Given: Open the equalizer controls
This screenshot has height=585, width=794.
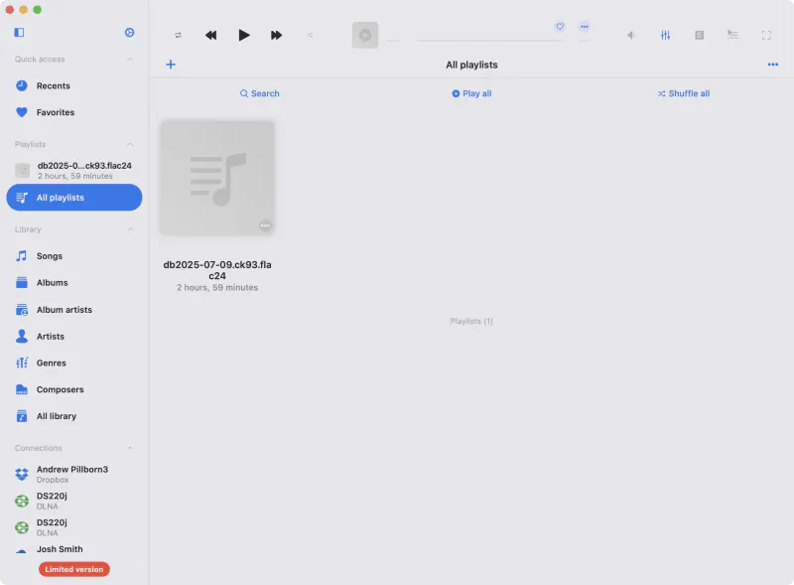Looking at the screenshot, I should point(665,35).
